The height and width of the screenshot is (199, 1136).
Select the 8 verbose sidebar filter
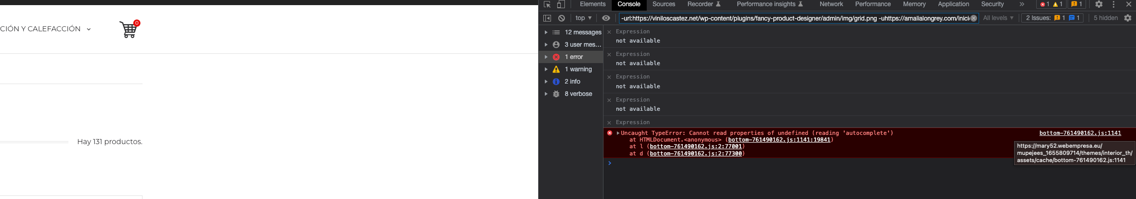[571, 94]
